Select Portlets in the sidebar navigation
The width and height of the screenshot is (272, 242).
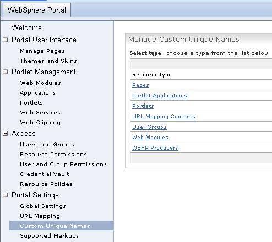tap(31, 102)
